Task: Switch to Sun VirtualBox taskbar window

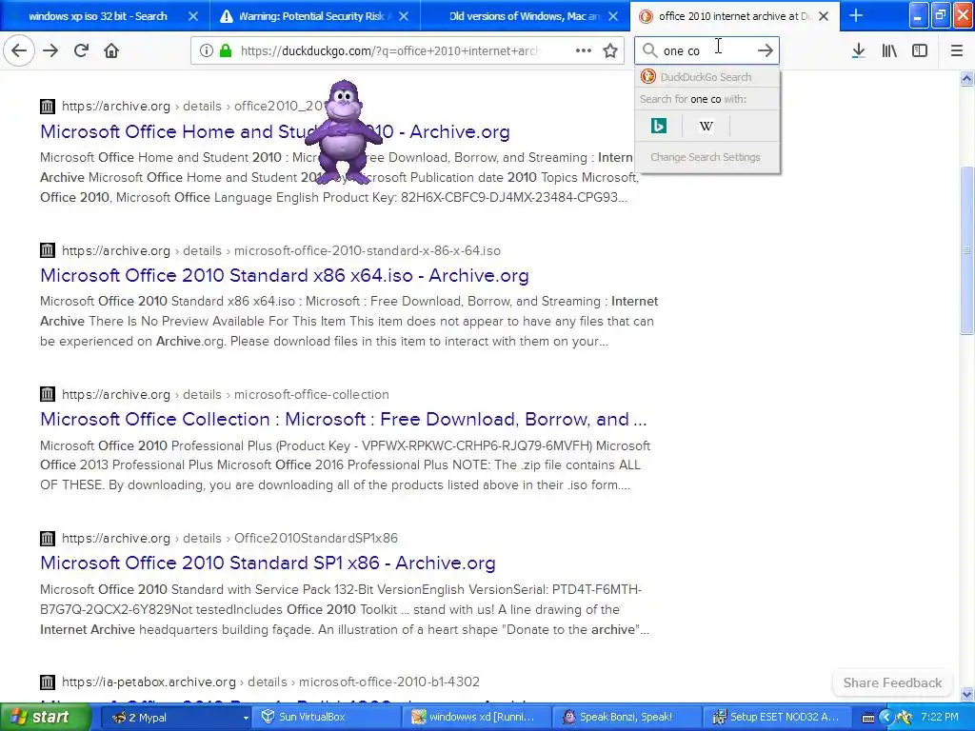Action: (x=328, y=717)
